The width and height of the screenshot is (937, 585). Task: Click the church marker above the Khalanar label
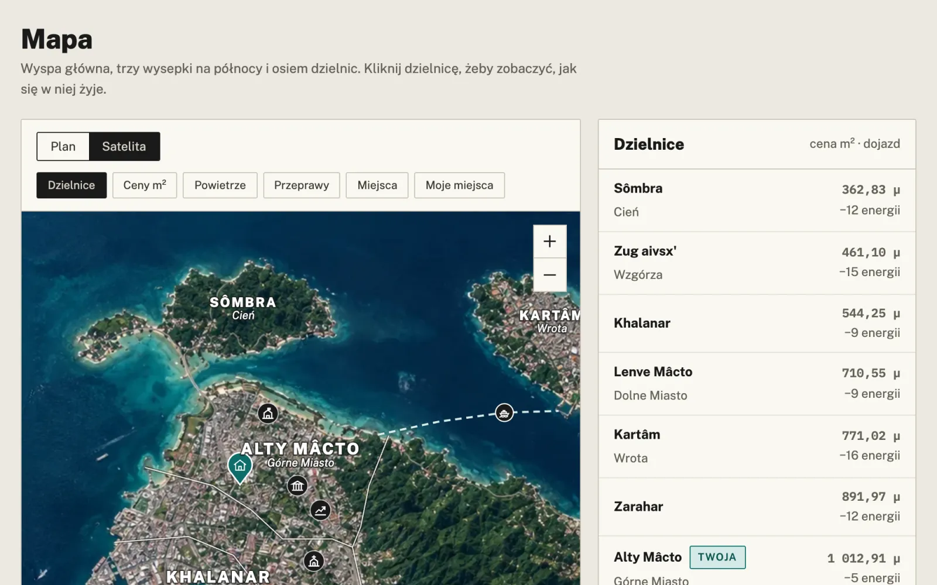click(x=314, y=561)
